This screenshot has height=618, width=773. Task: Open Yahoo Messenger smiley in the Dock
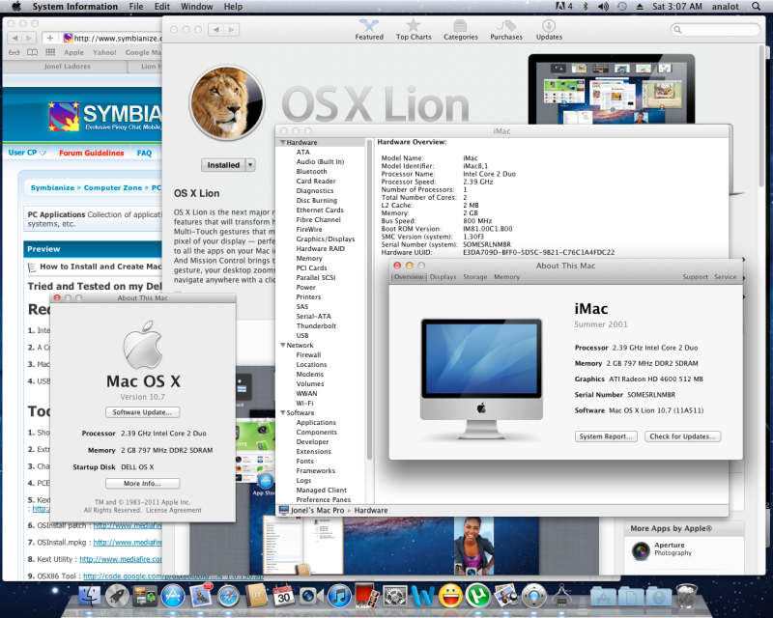click(x=450, y=597)
